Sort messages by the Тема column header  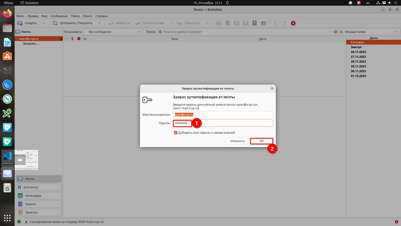214,39
